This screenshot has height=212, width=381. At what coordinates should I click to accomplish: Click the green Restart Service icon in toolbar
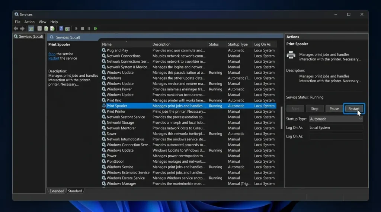pyautogui.click(x=96, y=29)
